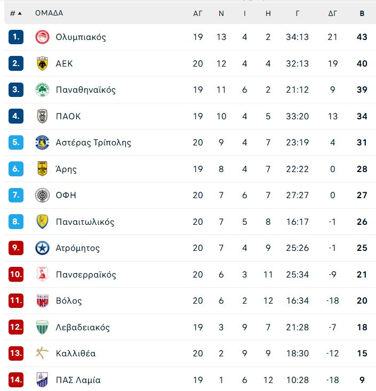Click the Ολυμπιακός team crest
The image size is (376, 391).
pyautogui.click(x=42, y=37)
